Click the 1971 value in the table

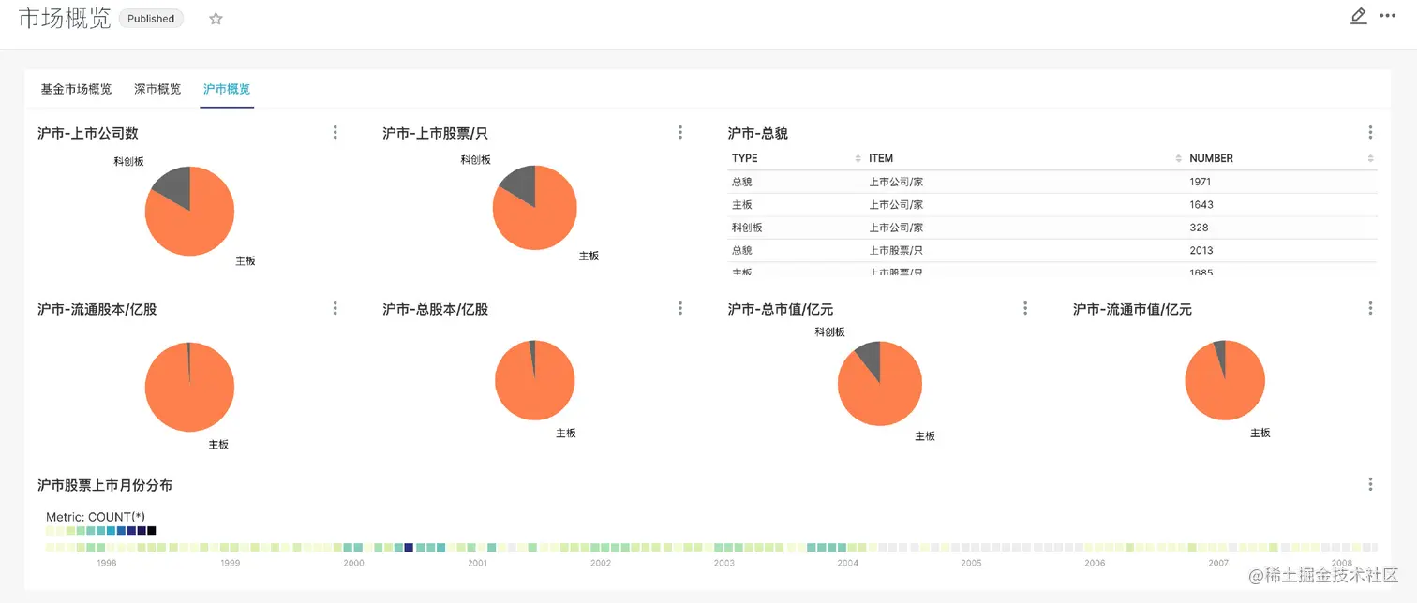tap(1201, 182)
